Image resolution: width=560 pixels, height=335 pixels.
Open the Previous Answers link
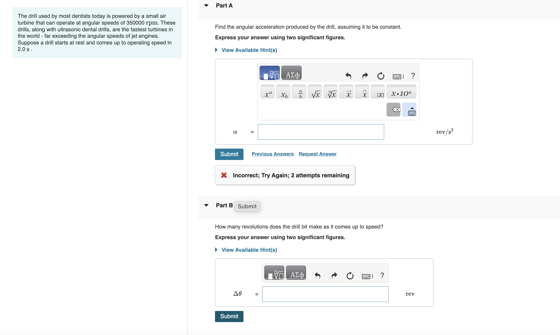point(272,154)
